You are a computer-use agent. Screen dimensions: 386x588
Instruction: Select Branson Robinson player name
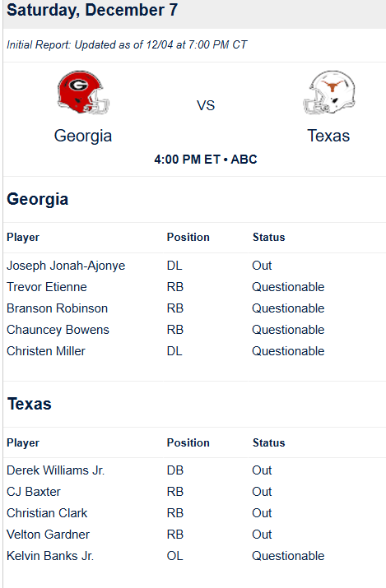point(58,308)
